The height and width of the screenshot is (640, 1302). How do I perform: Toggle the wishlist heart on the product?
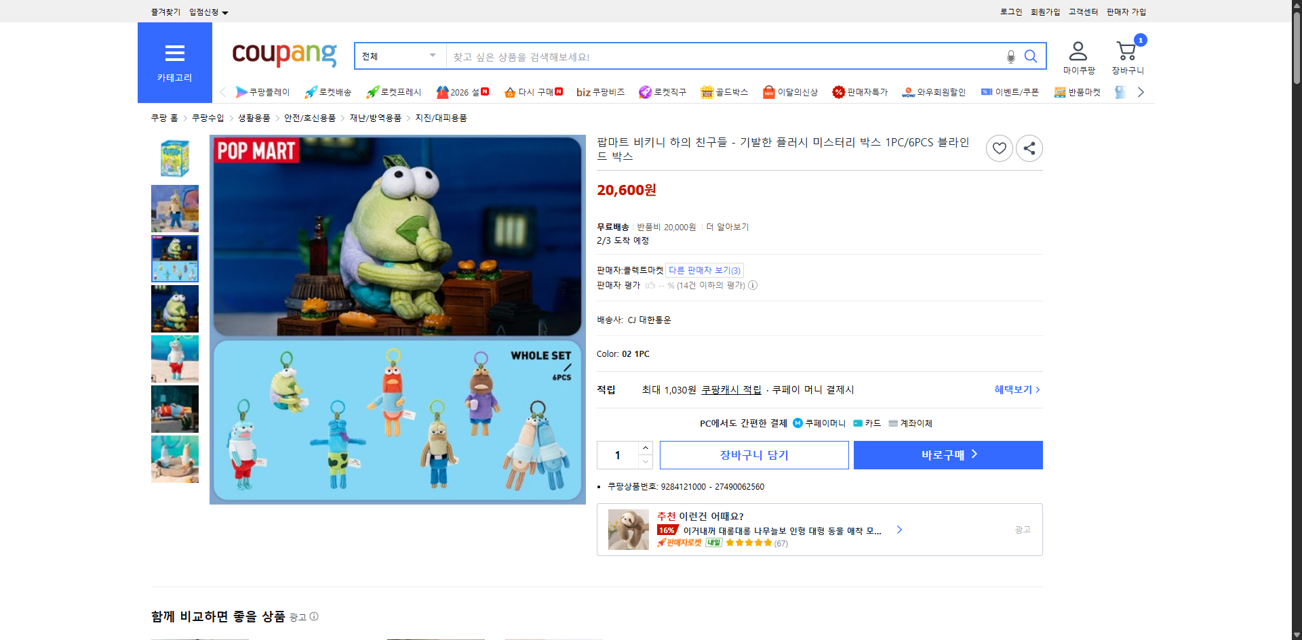[999, 148]
